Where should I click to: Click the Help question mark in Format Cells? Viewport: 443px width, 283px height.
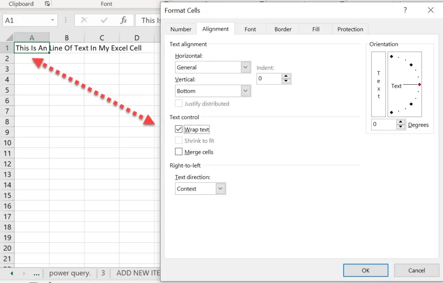click(x=405, y=10)
